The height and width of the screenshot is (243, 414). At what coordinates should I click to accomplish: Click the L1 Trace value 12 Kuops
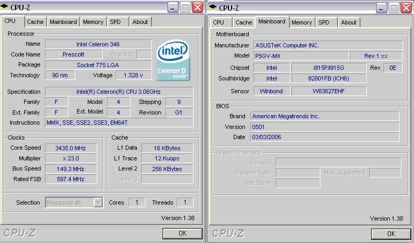pos(167,158)
